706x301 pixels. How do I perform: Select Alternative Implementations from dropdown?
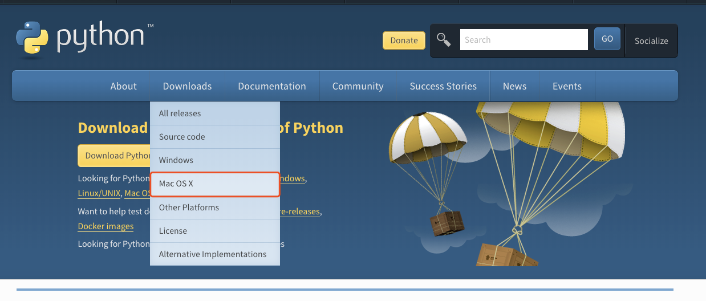[215, 254]
